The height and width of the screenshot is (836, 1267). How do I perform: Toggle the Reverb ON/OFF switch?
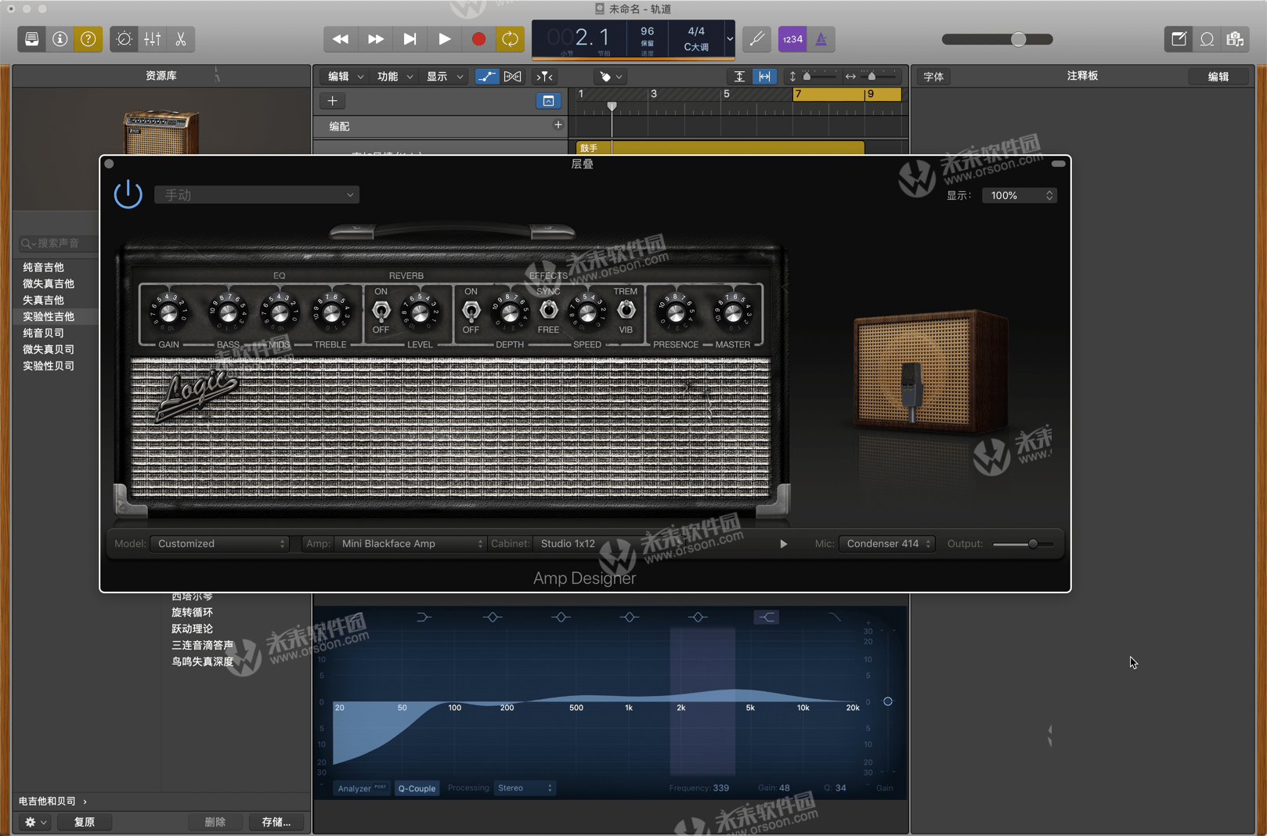pos(381,311)
